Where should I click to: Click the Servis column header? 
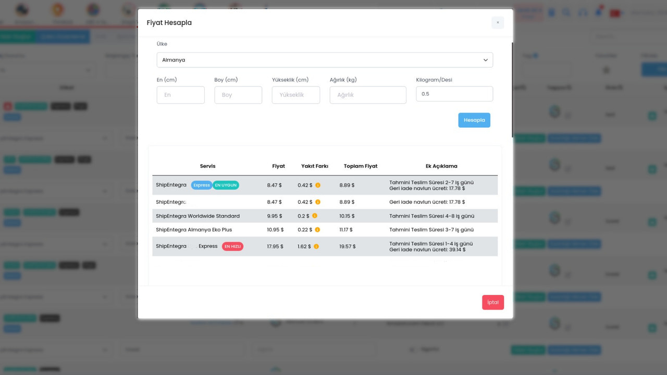tap(207, 166)
